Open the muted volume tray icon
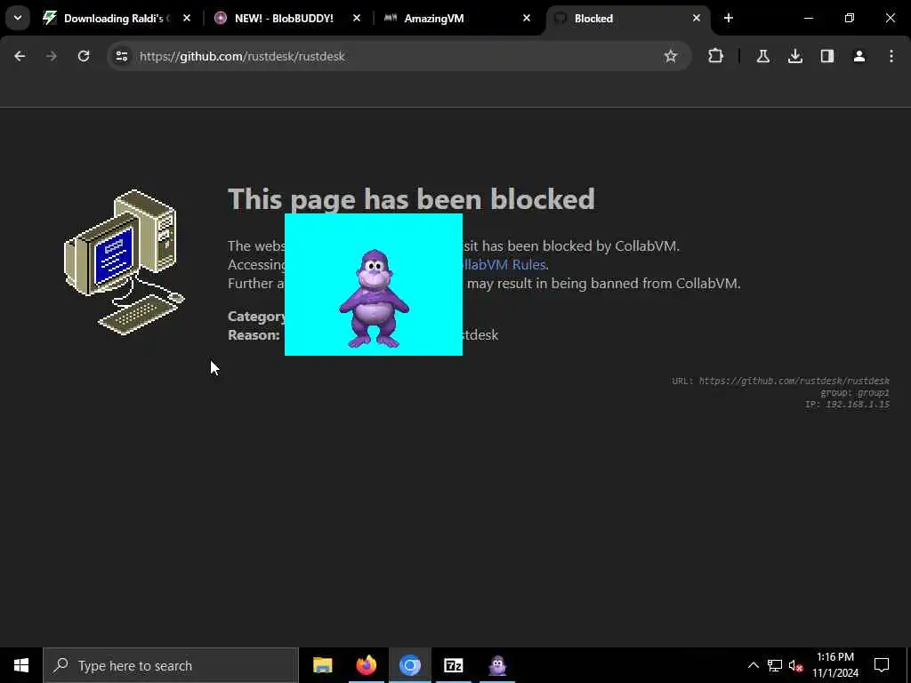 (x=796, y=665)
